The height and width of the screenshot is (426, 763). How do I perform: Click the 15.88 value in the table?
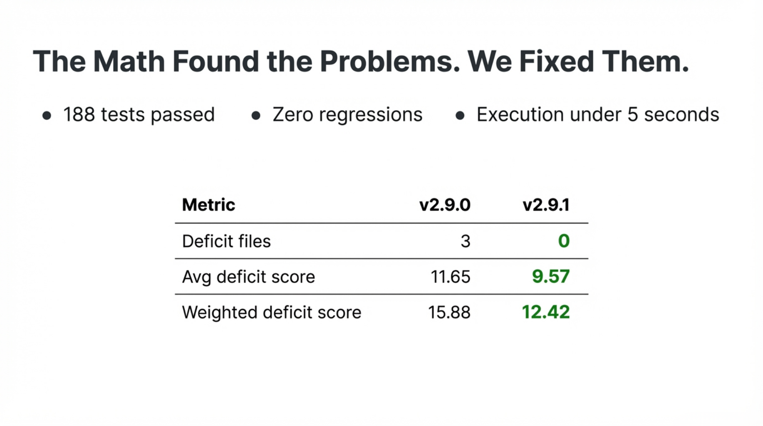[449, 312]
